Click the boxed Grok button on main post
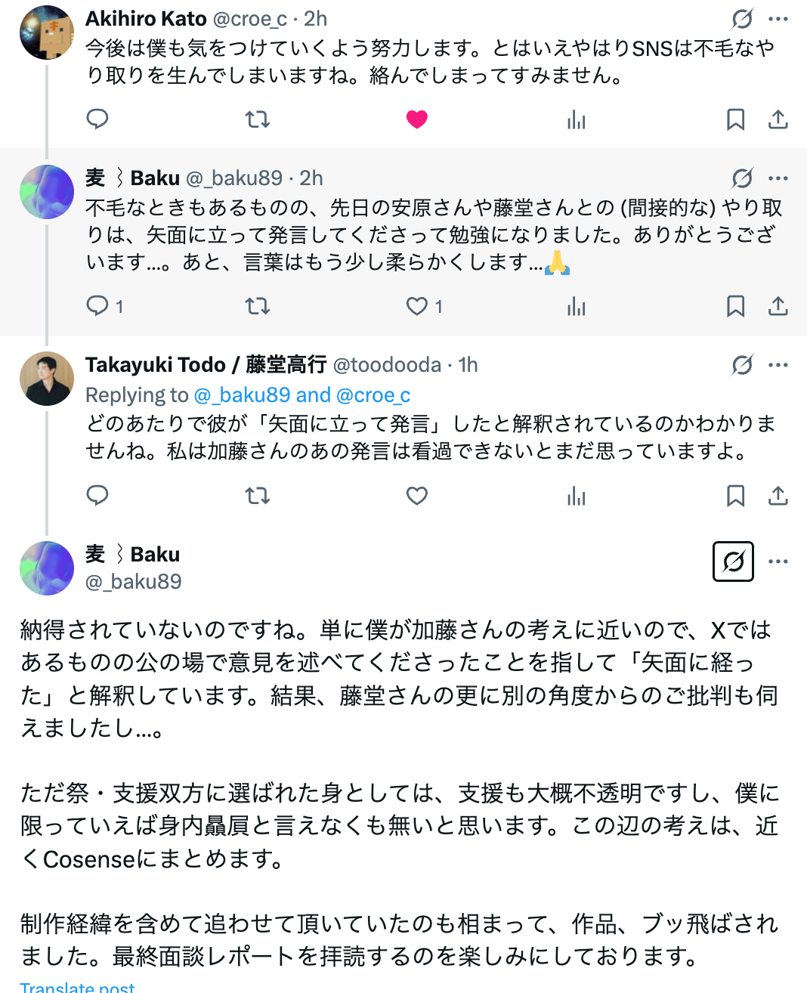 [x=733, y=561]
